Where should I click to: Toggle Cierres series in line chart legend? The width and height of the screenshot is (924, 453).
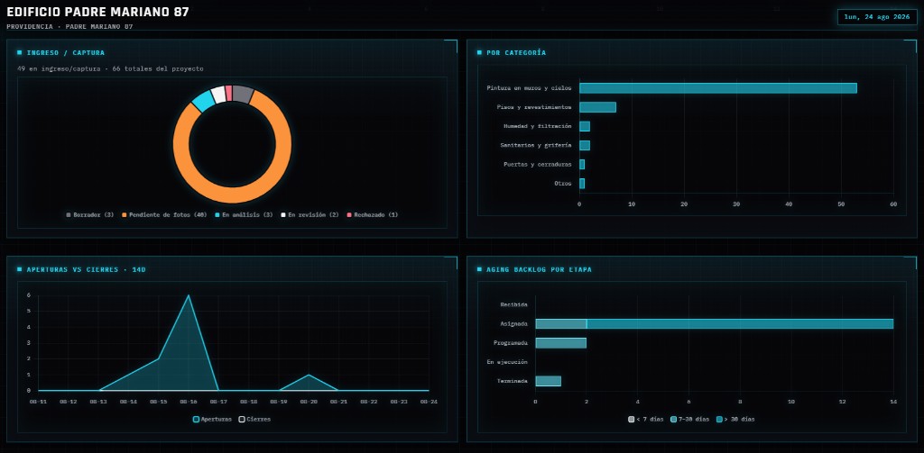click(254, 419)
